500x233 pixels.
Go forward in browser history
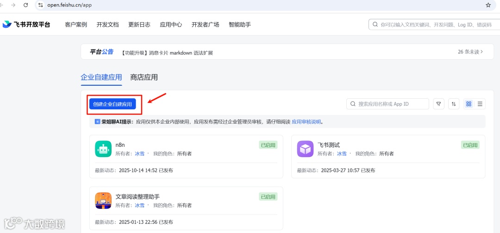(13, 5)
